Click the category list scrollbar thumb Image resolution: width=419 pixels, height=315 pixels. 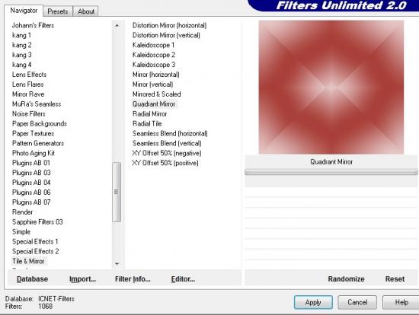(117, 192)
